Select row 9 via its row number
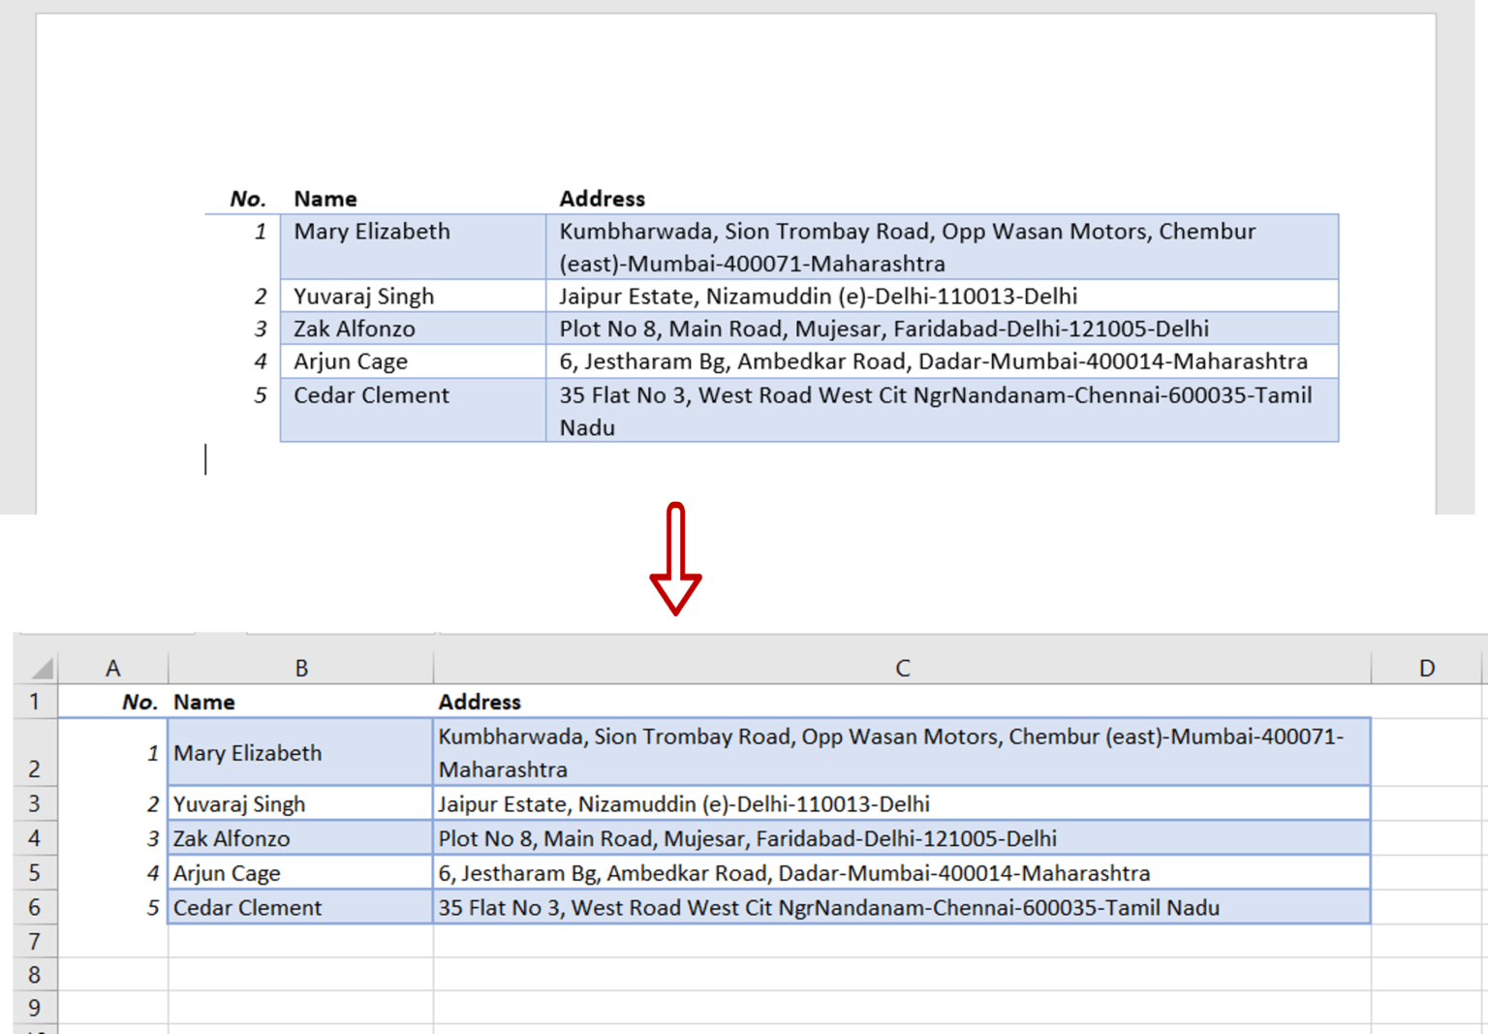This screenshot has height=1034, width=1488. coord(35,1007)
